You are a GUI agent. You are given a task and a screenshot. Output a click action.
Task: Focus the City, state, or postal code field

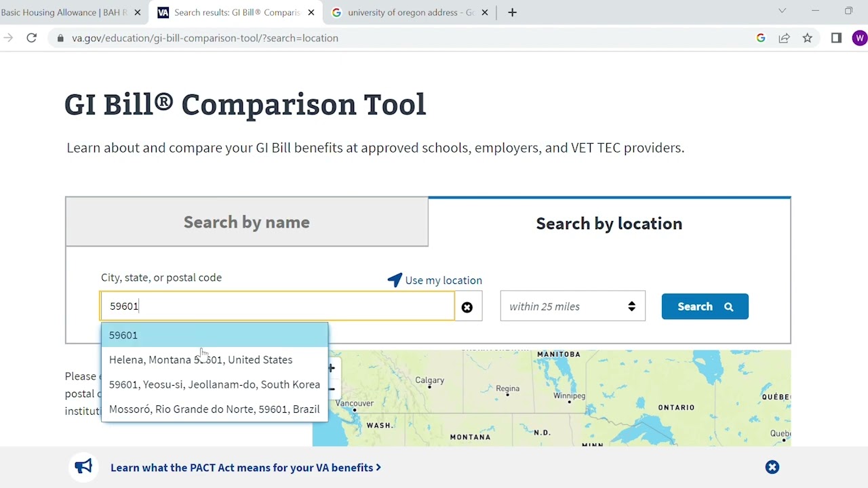(x=277, y=306)
